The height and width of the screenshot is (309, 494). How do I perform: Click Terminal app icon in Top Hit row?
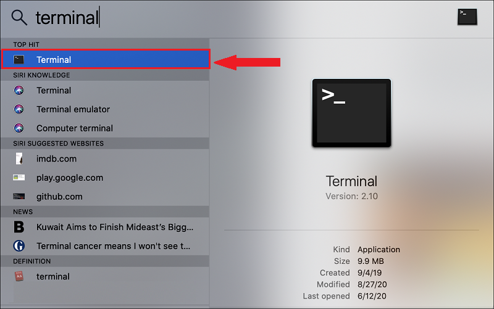click(19, 60)
